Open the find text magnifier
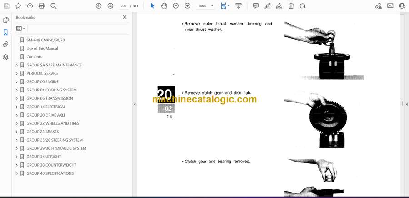The image size is (409, 198). (54, 6)
